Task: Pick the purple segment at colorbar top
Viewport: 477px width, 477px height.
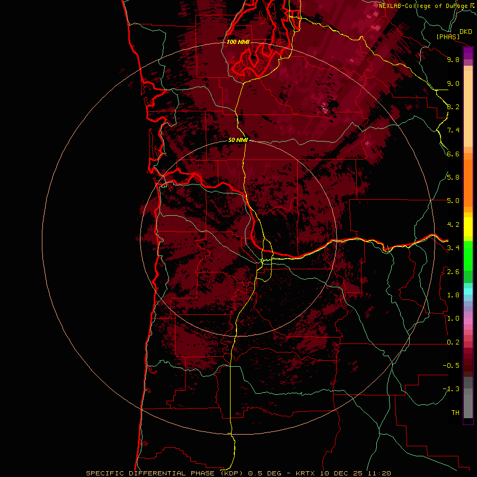Action: click(468, 53)
